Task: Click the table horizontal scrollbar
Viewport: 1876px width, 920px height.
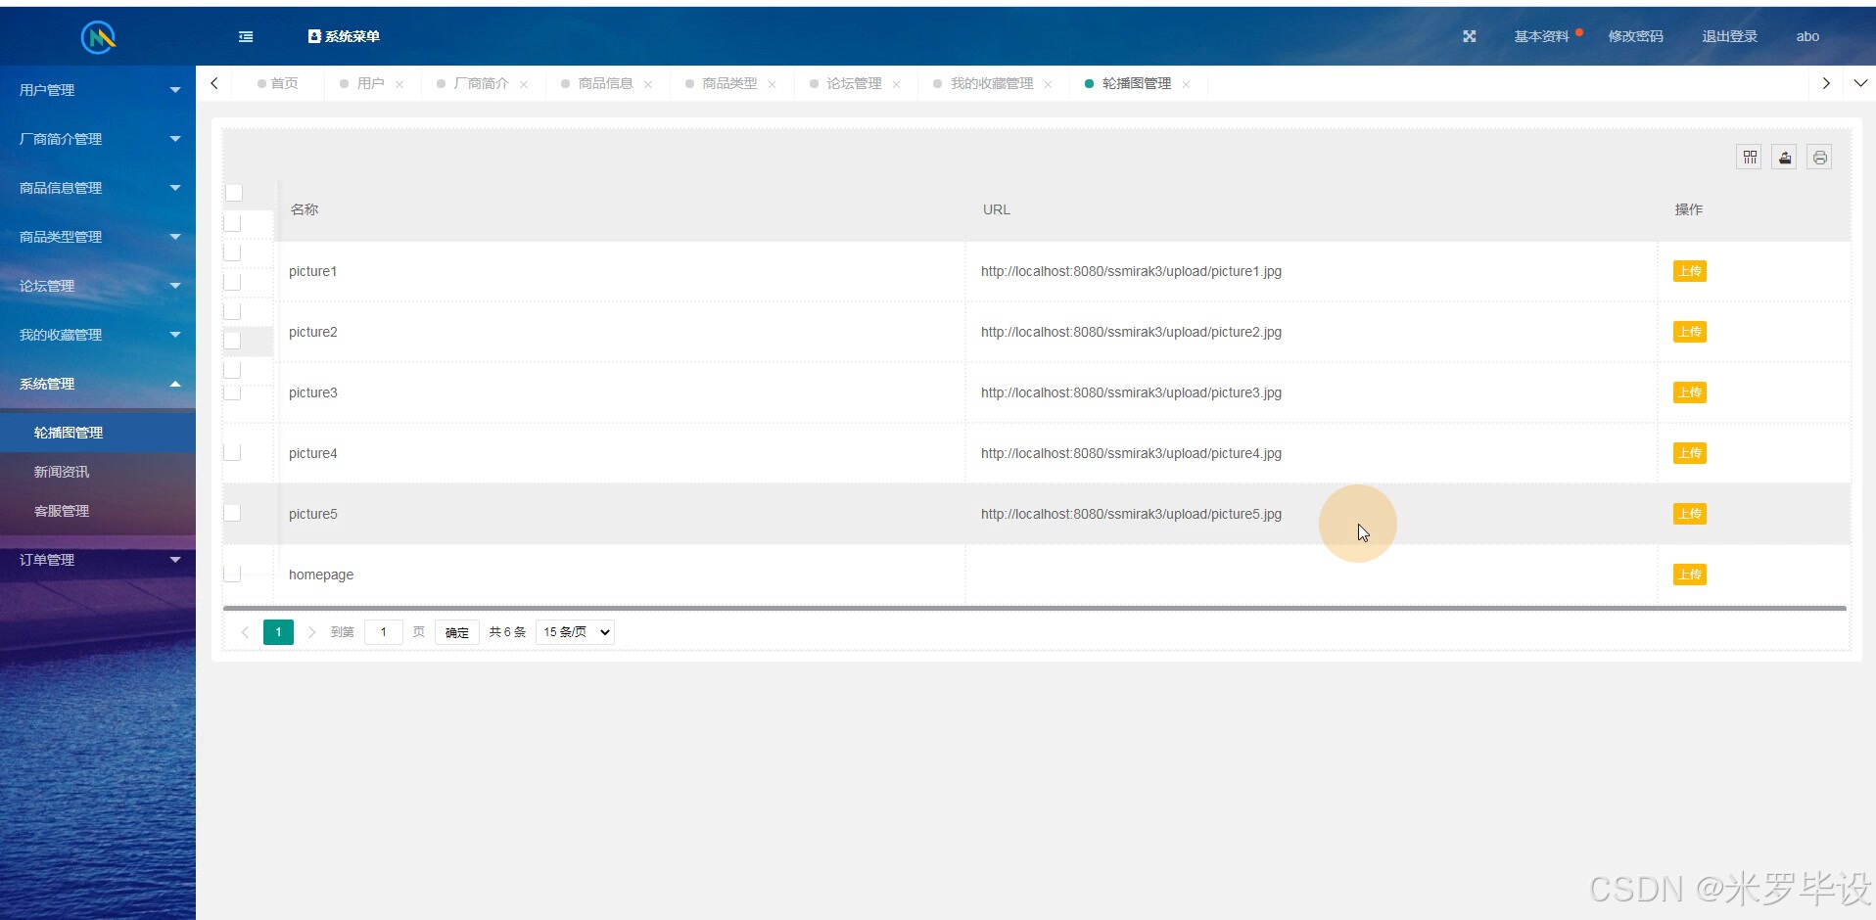Action: coord(1035,608)
